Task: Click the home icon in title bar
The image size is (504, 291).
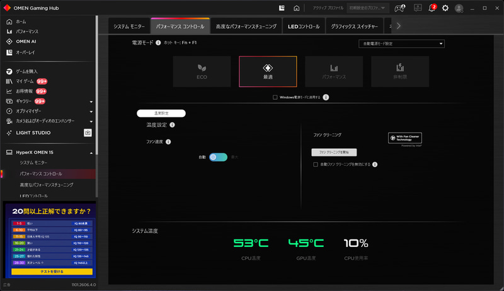Action: click(296, 8)
